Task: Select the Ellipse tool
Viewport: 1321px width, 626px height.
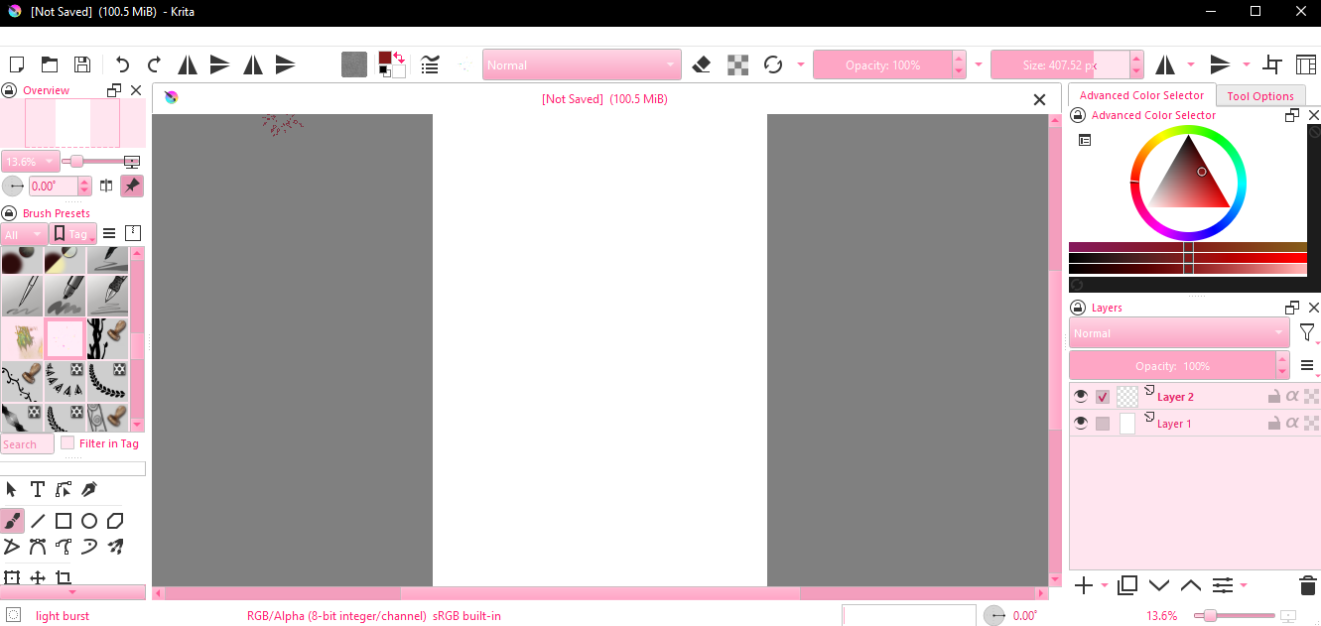Action: pos(89,521)
